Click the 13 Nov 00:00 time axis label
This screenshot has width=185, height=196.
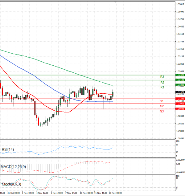116,193
